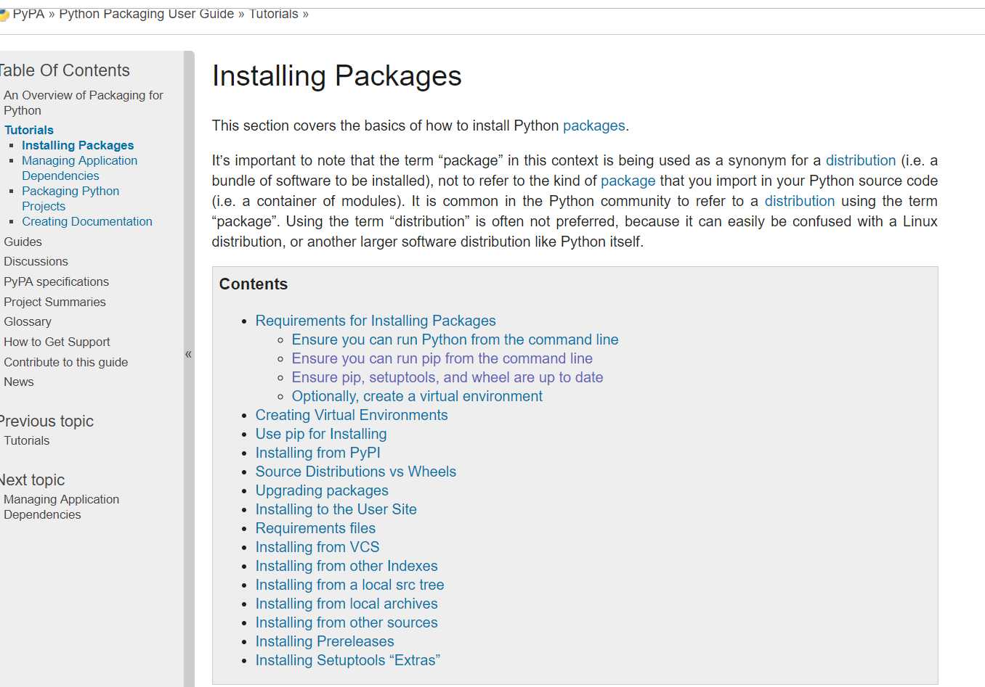Jump to Installing from other sources
This screenshot has height=687, width=985.
(346, 622)
